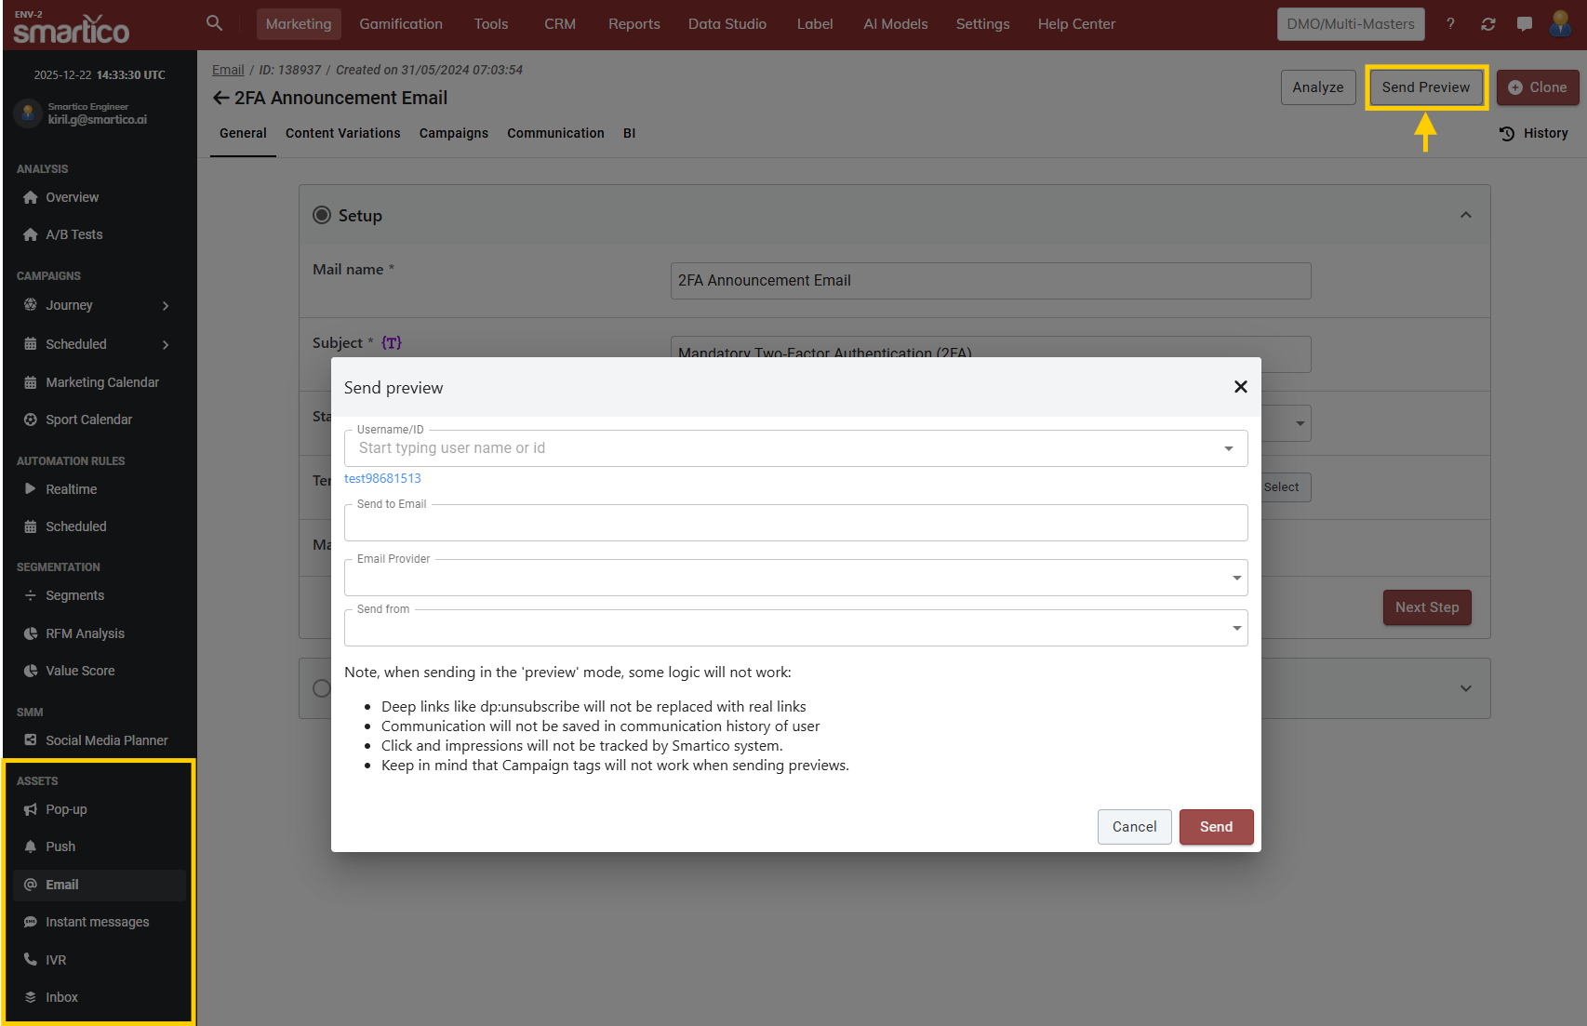Expand the Send from dropdown

click(x=1236, y=628)
